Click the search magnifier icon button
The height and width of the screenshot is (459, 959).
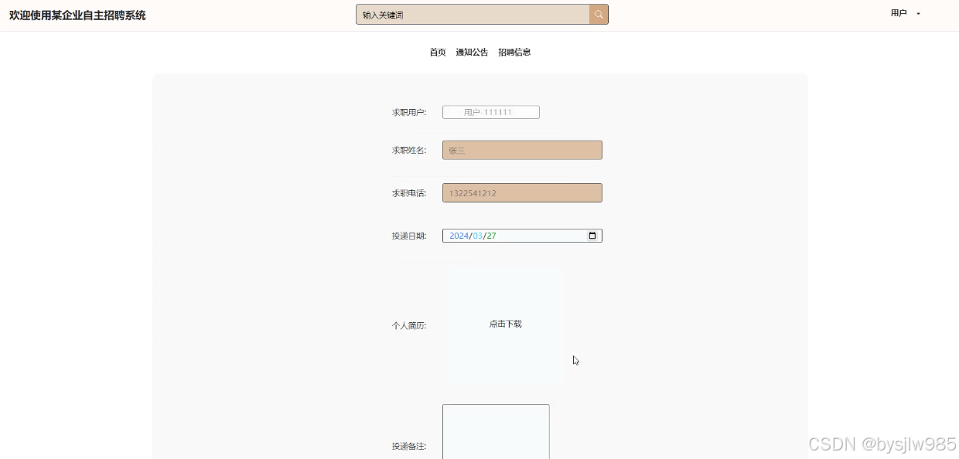pyautogui.click(x=599, y=15)
